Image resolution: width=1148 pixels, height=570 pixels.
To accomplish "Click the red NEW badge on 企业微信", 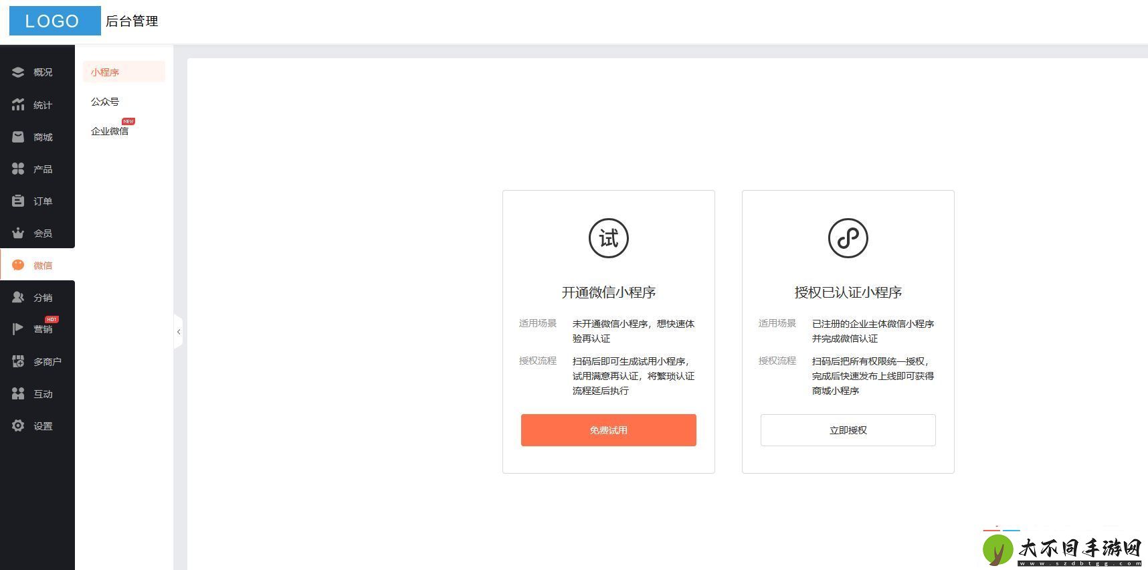I will [128, 121].
